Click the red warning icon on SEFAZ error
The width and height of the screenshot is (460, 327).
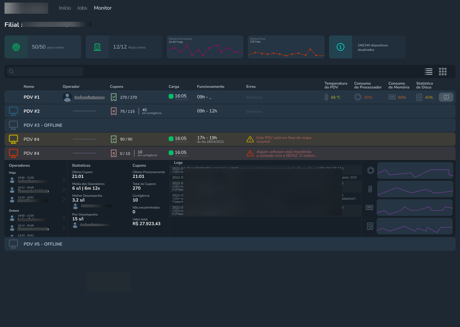[250, 154]
